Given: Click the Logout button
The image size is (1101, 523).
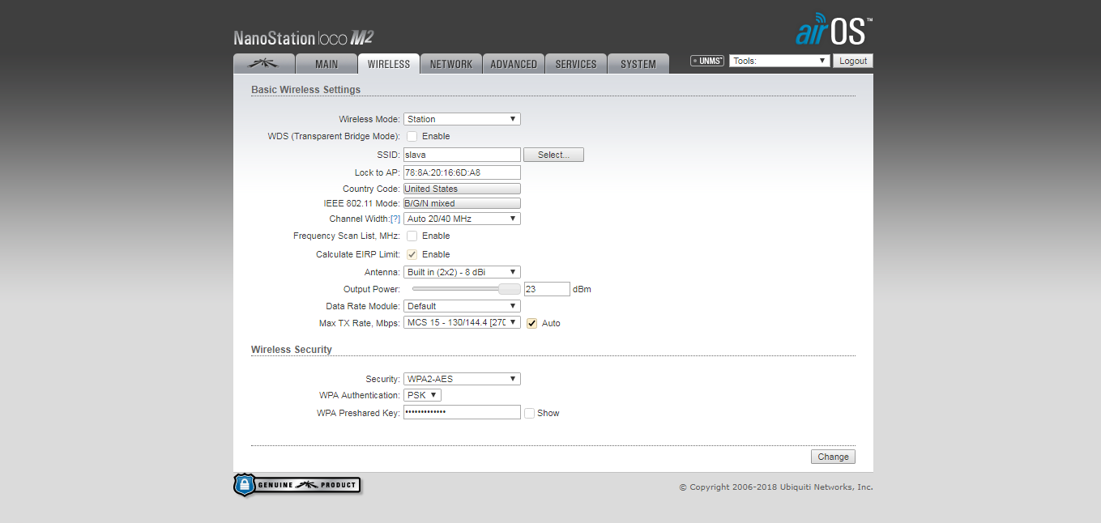Looking at the screenshot, I should [x=853, y=61].
